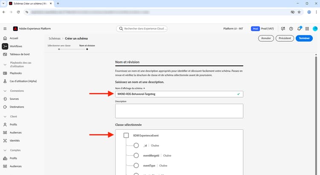Screen dimensions: 320x175
Task: Open the hamburger navigation menu
Action: (5, 29)
